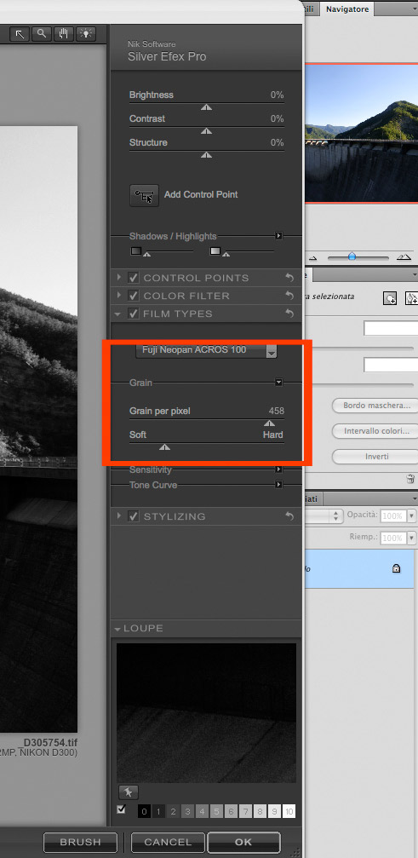This screenshot has height=858, width=418.
Task: Click the Inverti button
Action: tap(376, 457)
